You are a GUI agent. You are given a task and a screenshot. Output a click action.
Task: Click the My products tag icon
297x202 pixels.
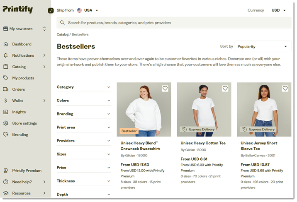6,78
